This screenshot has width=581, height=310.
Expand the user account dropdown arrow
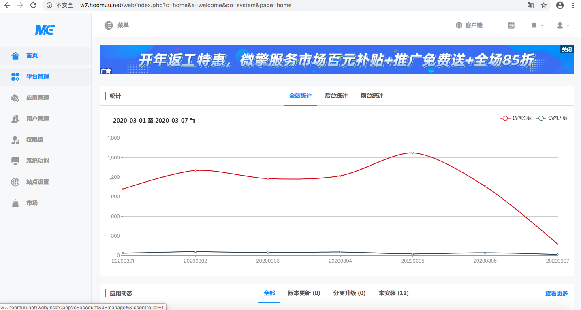pos(568,25)
